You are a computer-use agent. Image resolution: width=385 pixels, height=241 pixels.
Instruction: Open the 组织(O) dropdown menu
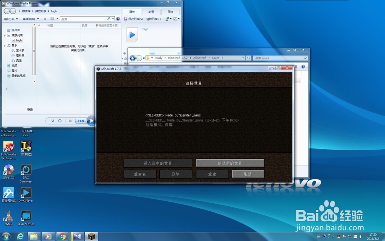point(11,19)
